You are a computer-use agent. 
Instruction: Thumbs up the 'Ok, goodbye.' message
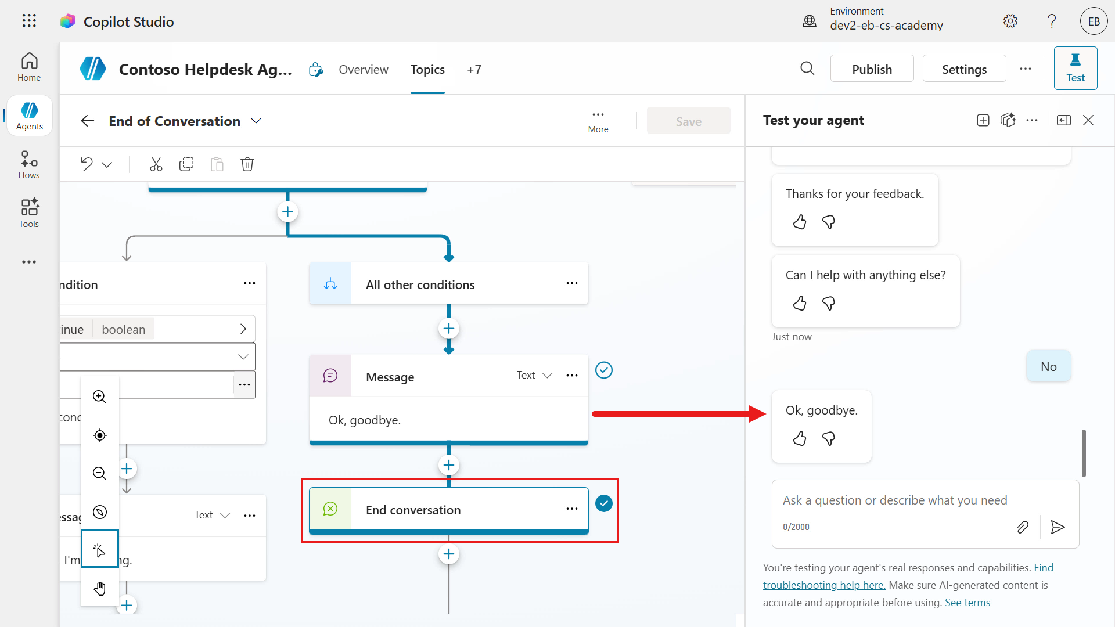point(800,439)
